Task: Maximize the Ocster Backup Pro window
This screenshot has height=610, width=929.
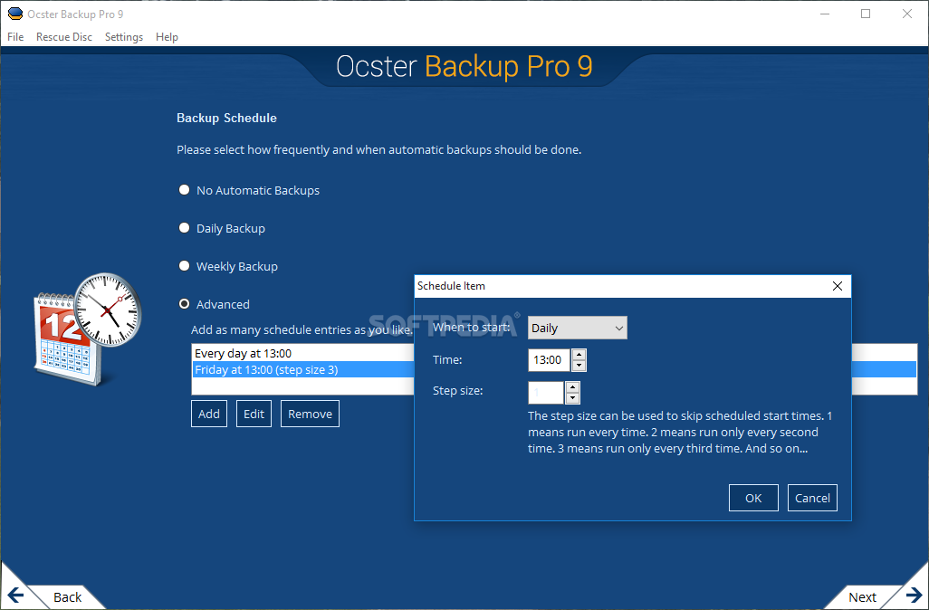Action: tap(866, 14)
